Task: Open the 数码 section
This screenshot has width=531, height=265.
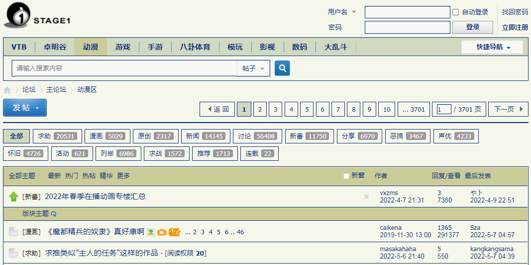Action: coord(300,47)
